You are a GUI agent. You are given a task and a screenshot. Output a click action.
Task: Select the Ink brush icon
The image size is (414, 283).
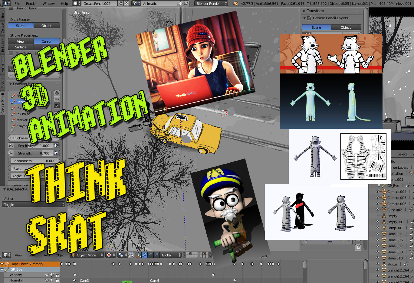tap(13, 108)
